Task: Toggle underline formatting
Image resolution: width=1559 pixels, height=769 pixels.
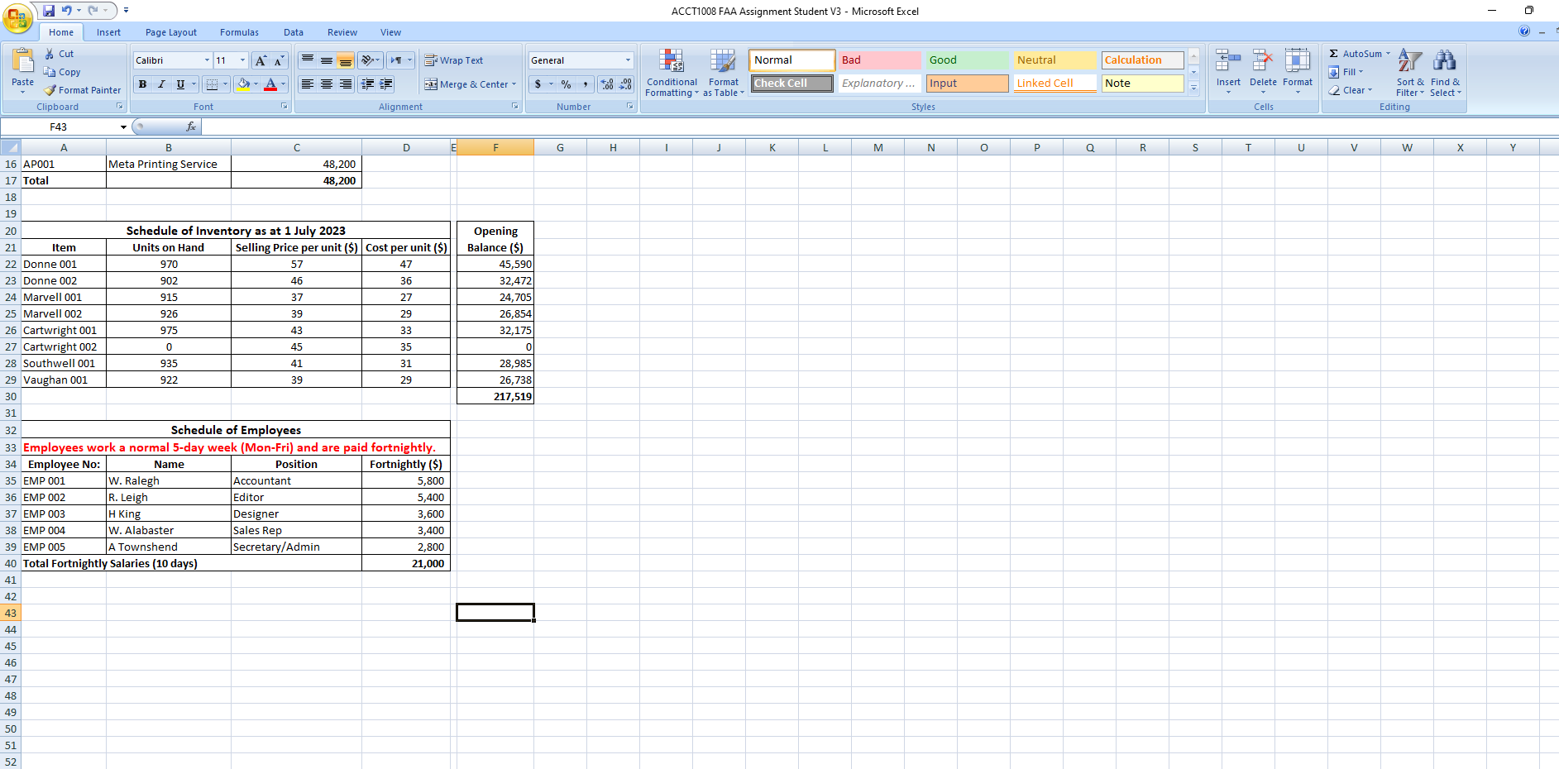Action: click(179, 84)
